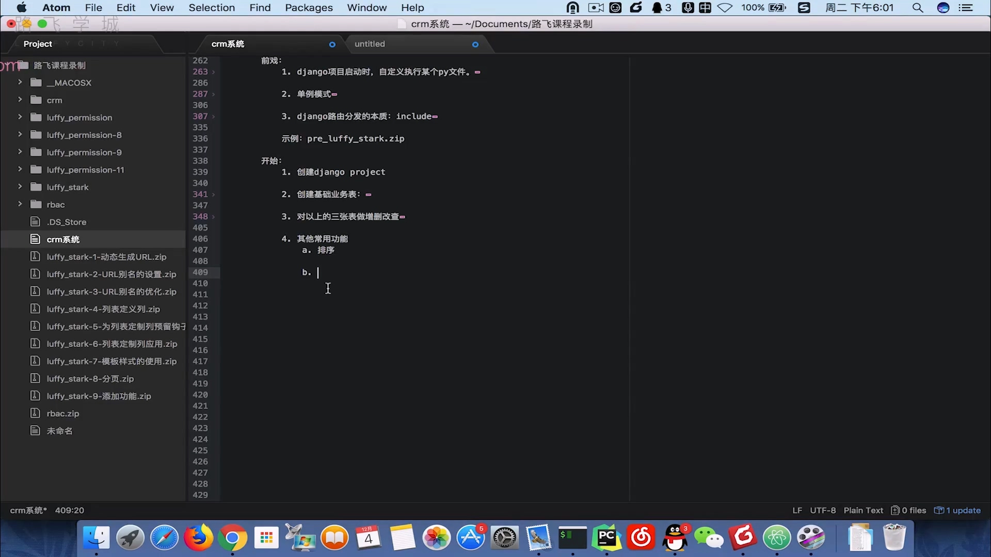This screenshot has height=557, width=991.
Task: Click the LF line ending selector
Action: pyautogui.click(x=797, y=511)
